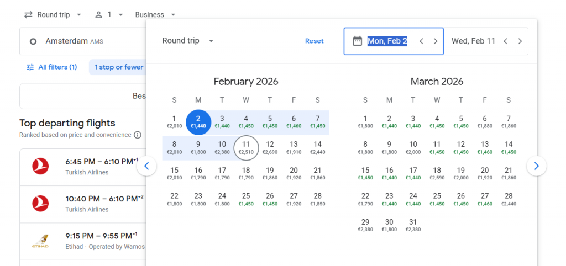Viewport: 566px width, 266px height.
Task: Open the top Round trip selector
Action: coord(54,15)
